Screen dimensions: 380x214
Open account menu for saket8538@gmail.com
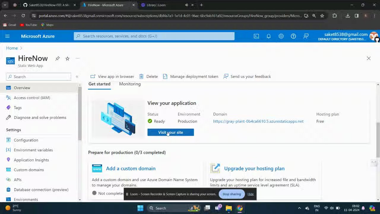pos(348,36)
